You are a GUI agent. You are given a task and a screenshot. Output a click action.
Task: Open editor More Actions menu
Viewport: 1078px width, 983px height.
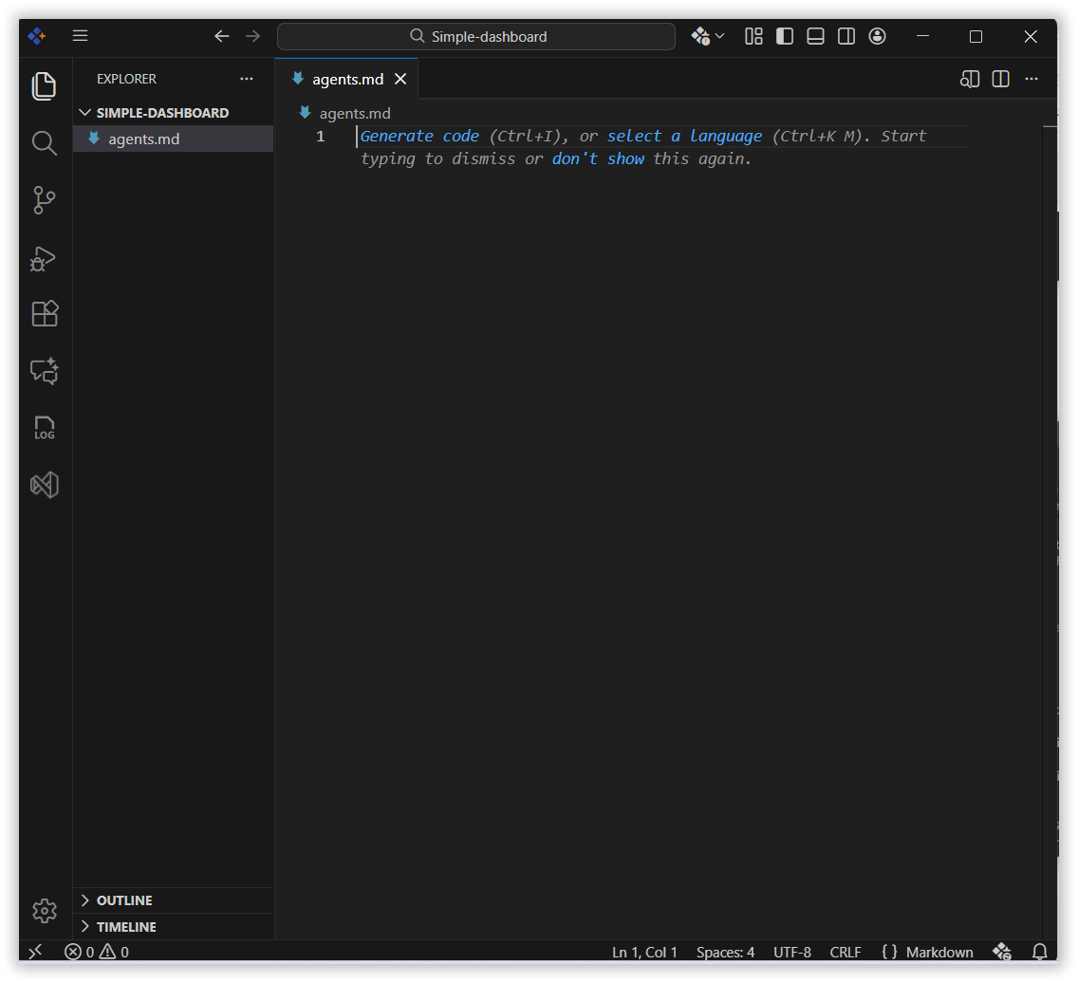(x=1032, y=79)
